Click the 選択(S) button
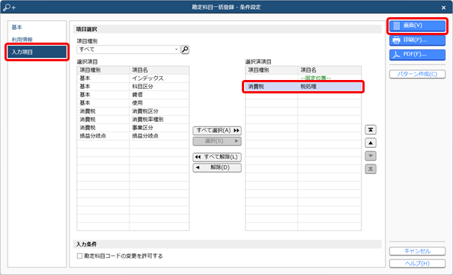 [x=217, y=141]
